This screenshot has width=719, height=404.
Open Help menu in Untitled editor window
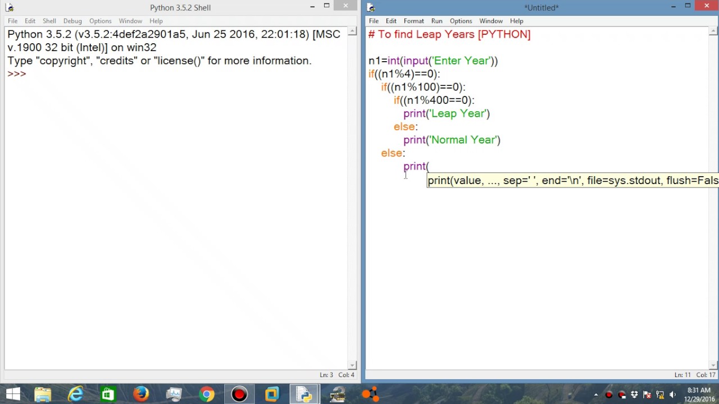pyautogui.click(x=517, y=21)
